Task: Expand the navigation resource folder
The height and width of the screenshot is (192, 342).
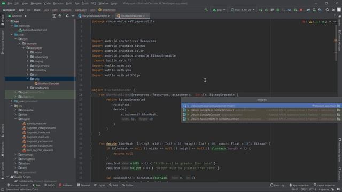Action: pos(15,159)
